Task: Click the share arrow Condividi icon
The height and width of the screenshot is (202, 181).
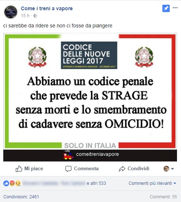Action: 122,169
